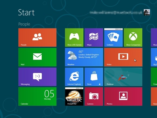Open the partially visible Reader tile
The height and width of the screenshot is (118, 157).
[x=154, y=96]
